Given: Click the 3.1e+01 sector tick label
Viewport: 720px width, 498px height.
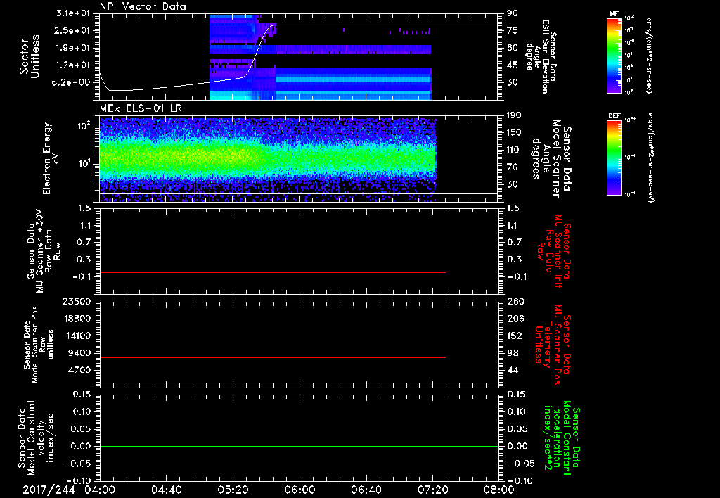Looking at the screenshot, I should click(73, 13).
